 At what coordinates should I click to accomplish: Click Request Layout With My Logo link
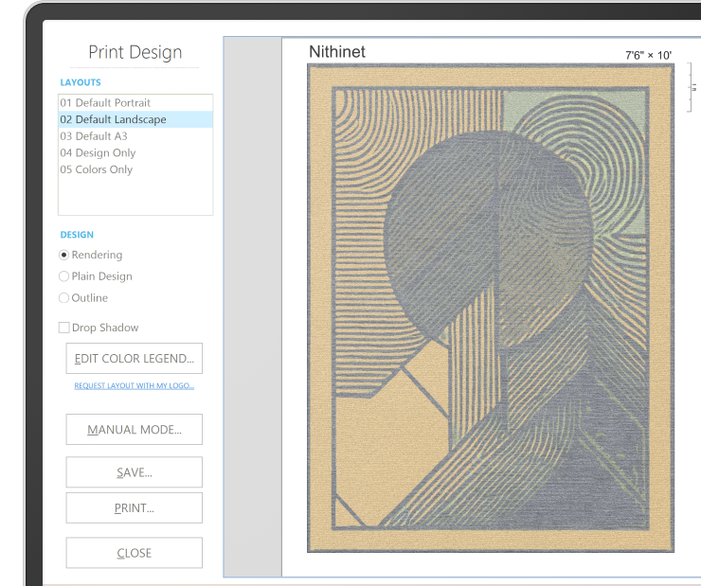click(134, 386)
